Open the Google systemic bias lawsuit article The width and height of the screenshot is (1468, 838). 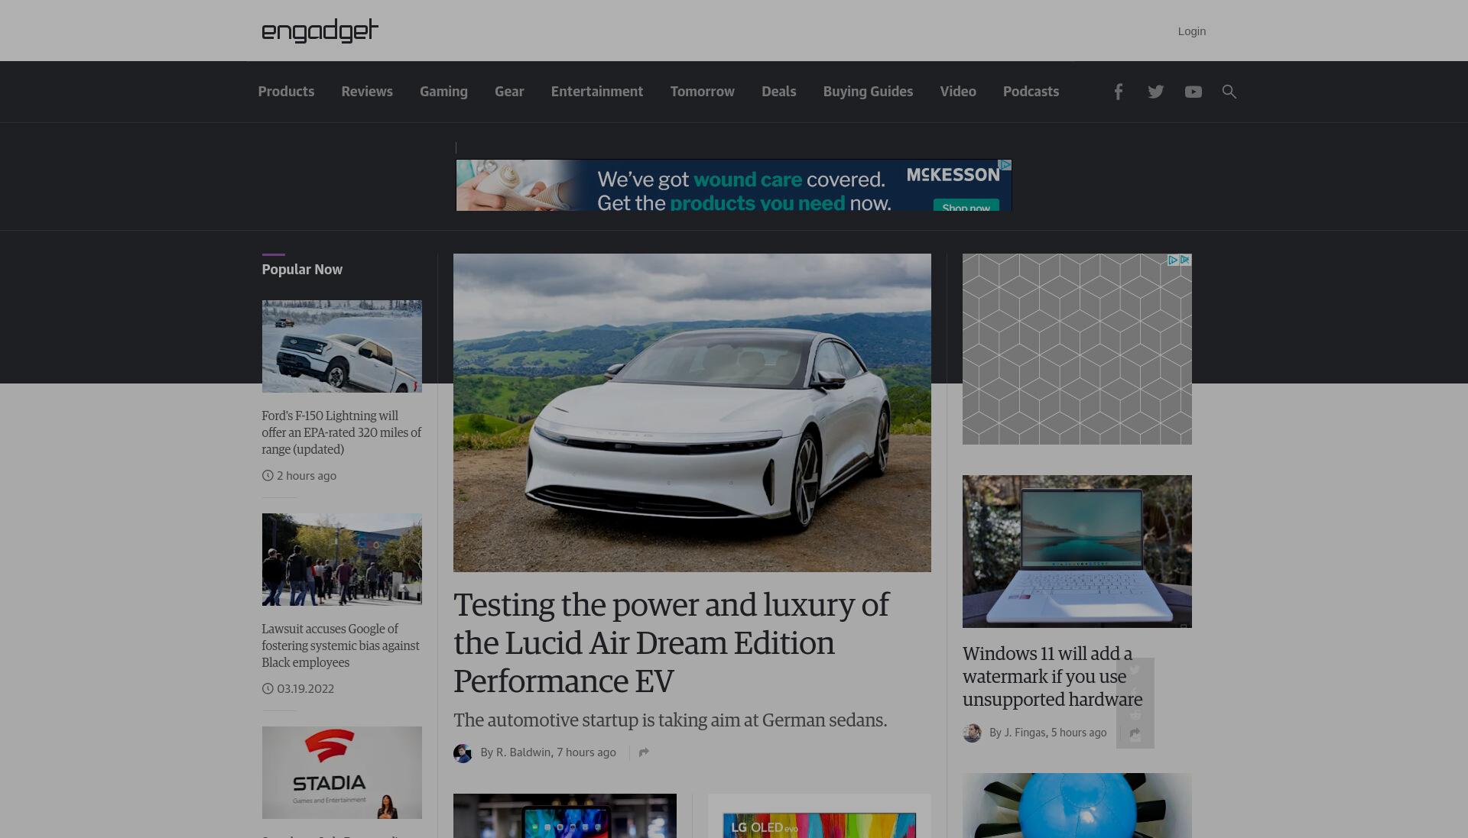341,645
